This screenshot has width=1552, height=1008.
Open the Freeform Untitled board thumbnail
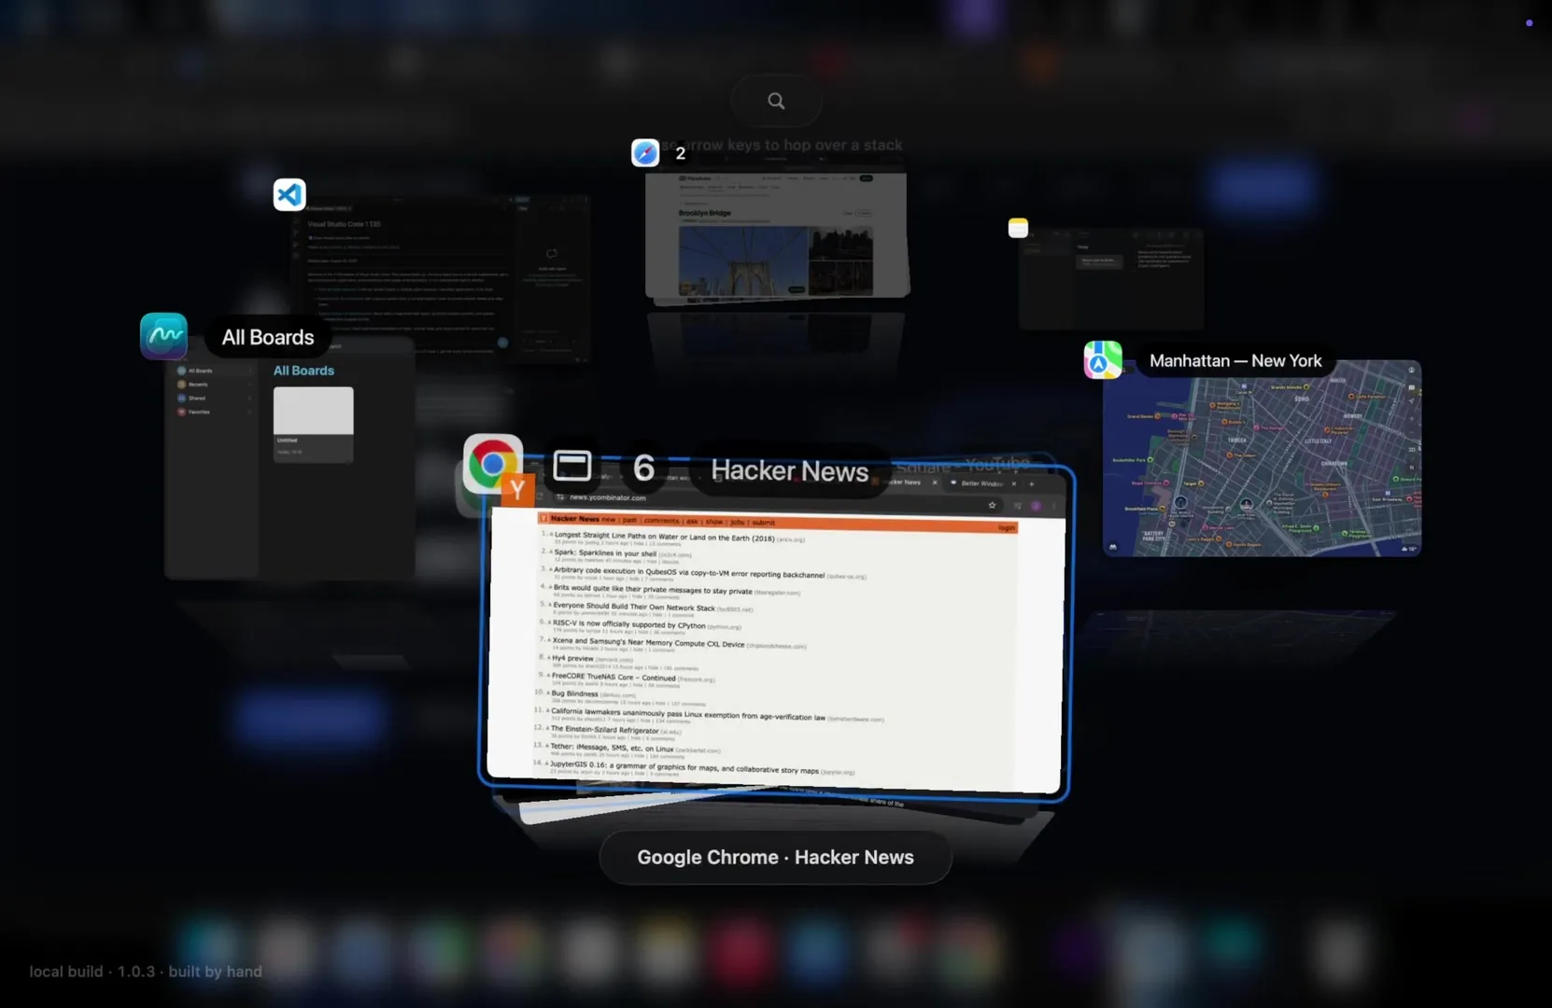coord(313,424)
